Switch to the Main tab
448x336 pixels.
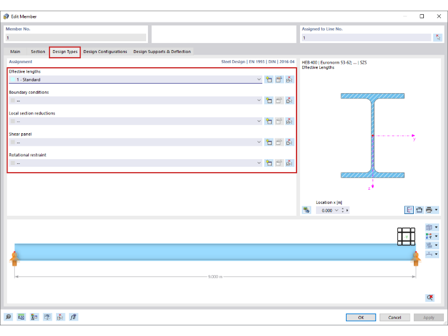[15, 52]
